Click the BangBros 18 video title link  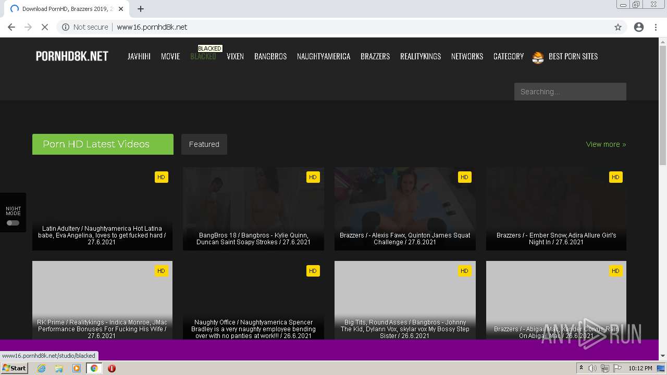[x=253, y=239]
